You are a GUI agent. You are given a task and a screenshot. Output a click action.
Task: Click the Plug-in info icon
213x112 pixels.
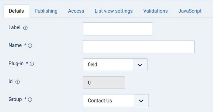pyautogui.click(x=32, y=64)
